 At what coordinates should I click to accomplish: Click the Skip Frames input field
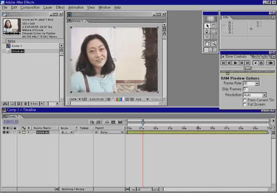coord(246,89)
